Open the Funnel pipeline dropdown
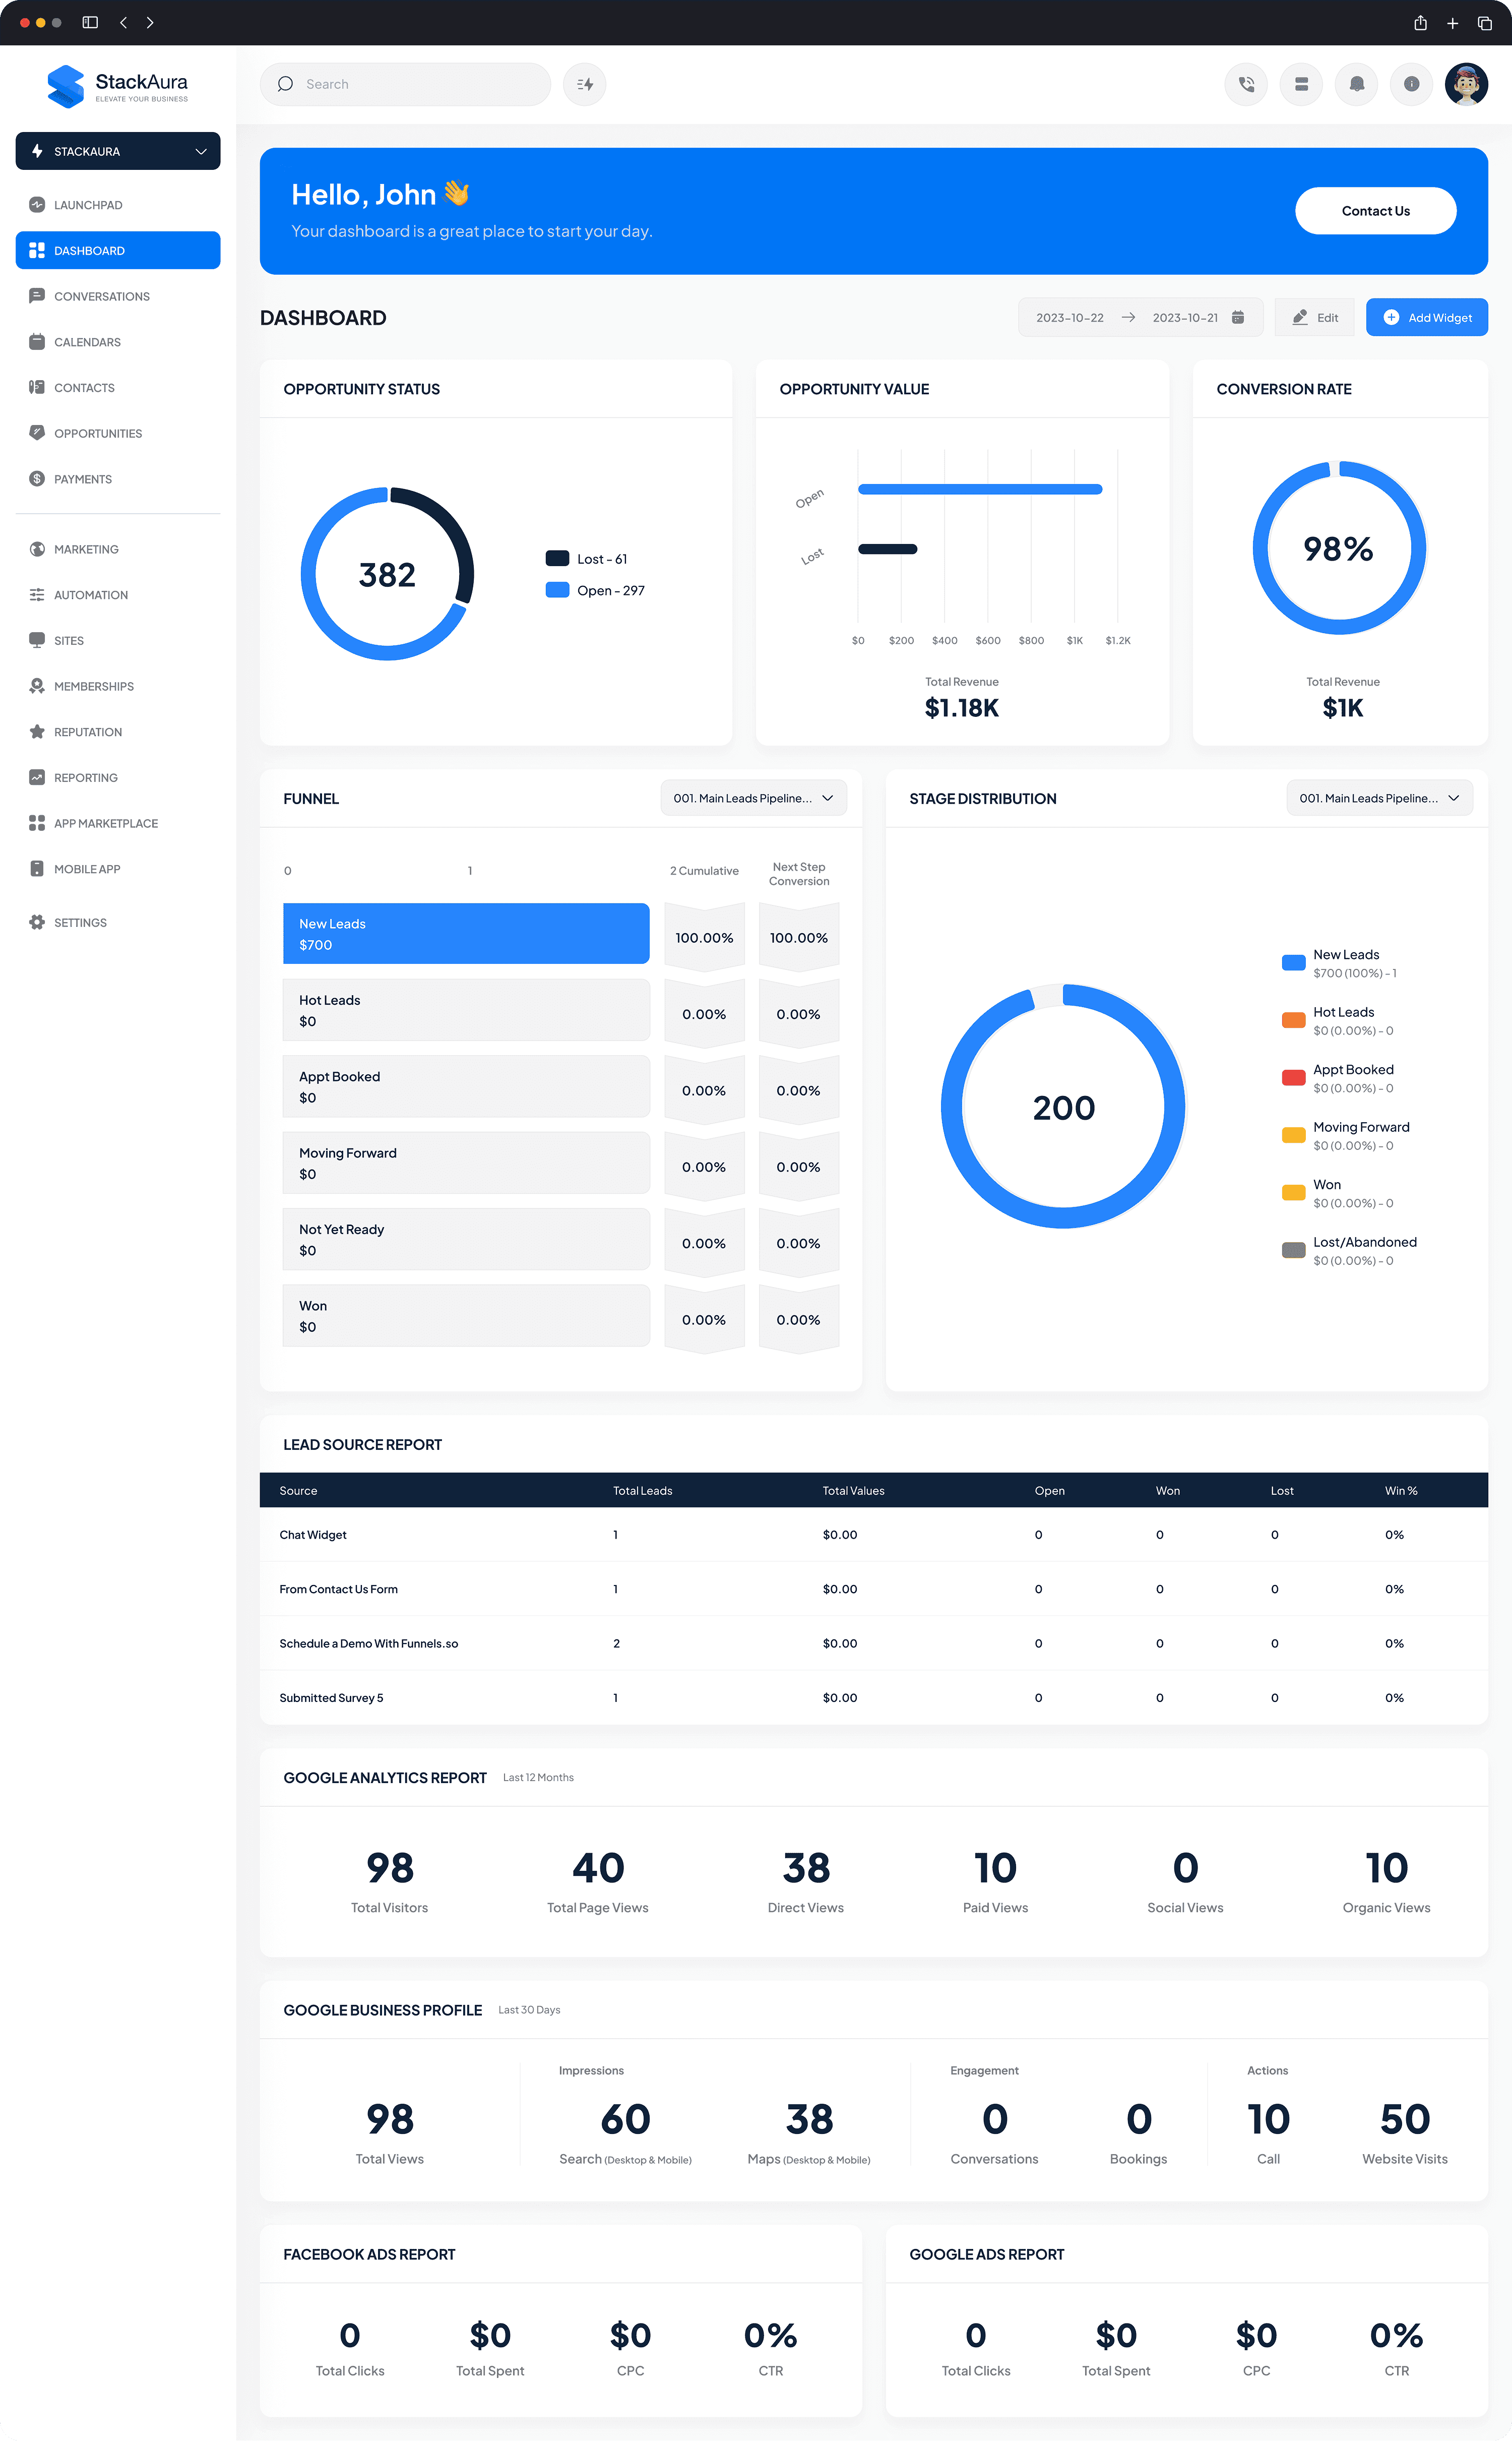 tap(753, 798)
